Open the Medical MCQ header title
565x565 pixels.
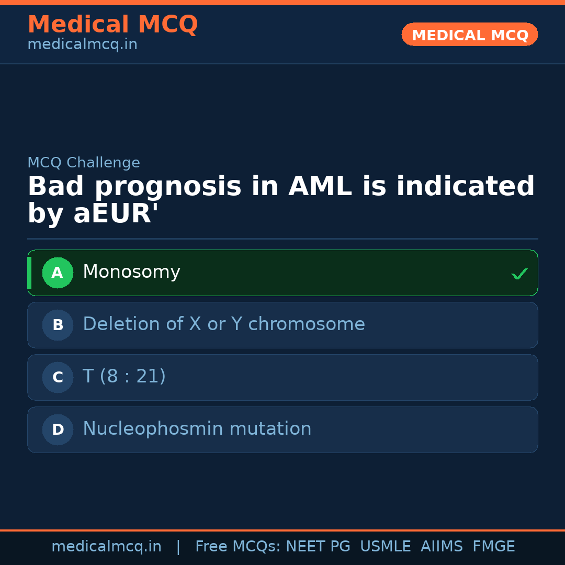(x=112, y=25)
